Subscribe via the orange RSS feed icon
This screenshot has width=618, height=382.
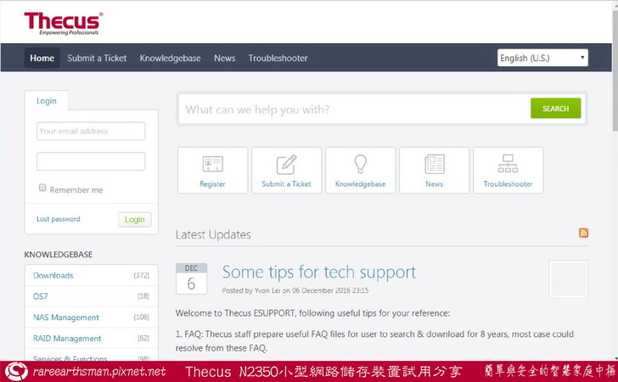tap(583, 233)
